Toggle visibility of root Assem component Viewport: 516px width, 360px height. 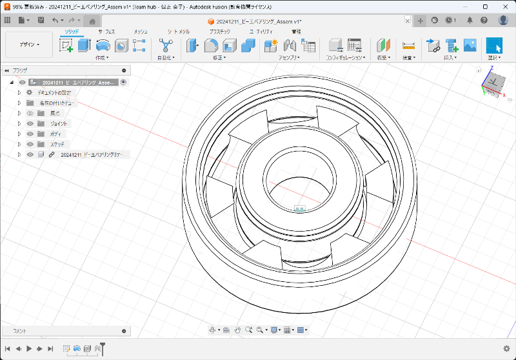coord(22,83)
